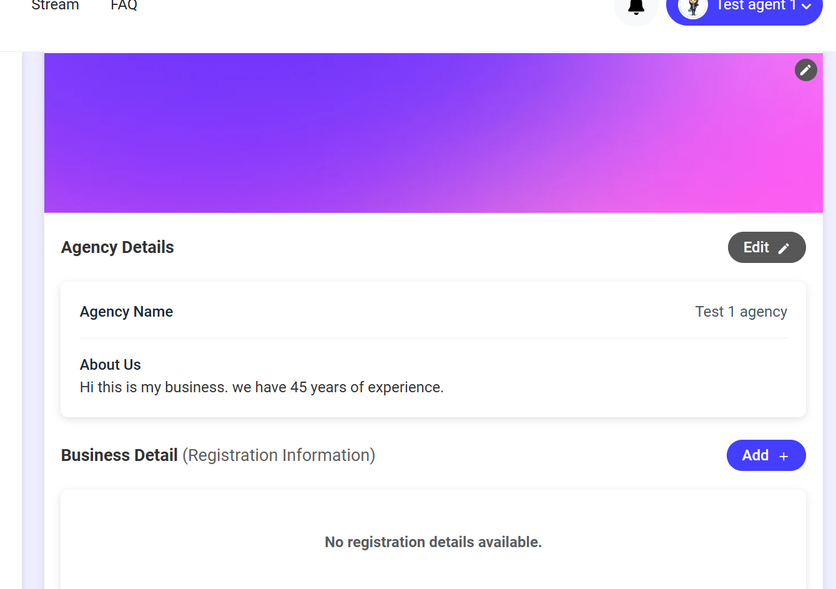Image resolution: width=836 pixels, height=589 pixels.
Task: Click the Business Detail heading
Action: pyautogui.click(x=119, y=455)
